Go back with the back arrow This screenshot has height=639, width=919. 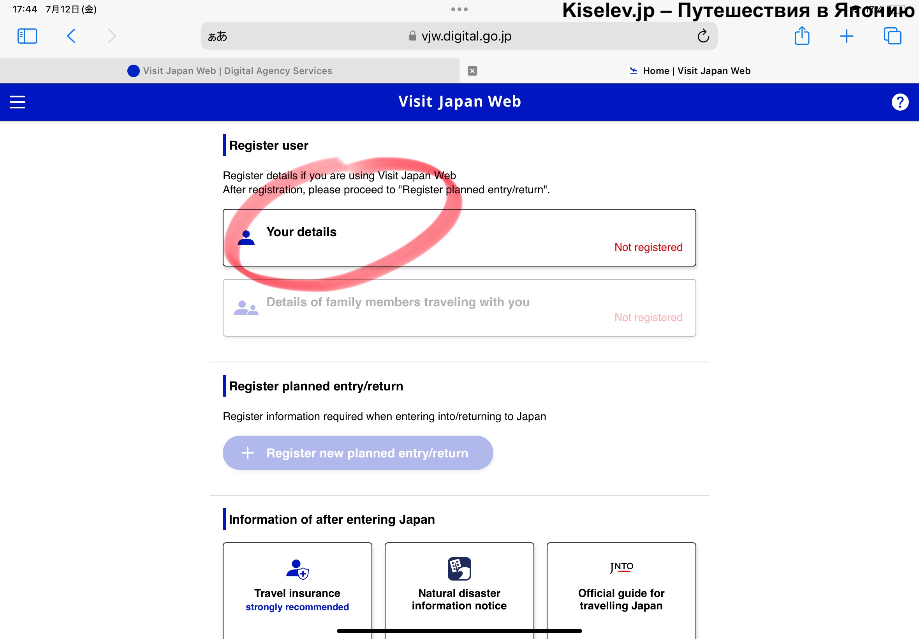pos(71,36)
